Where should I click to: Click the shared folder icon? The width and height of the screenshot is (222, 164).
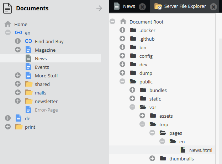pos(28,84)
